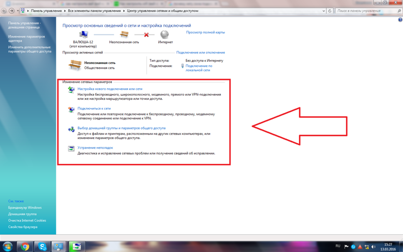
Task: Click the homegroup icon beside 'Выбор домашней группы'
Action: [71, 129]
